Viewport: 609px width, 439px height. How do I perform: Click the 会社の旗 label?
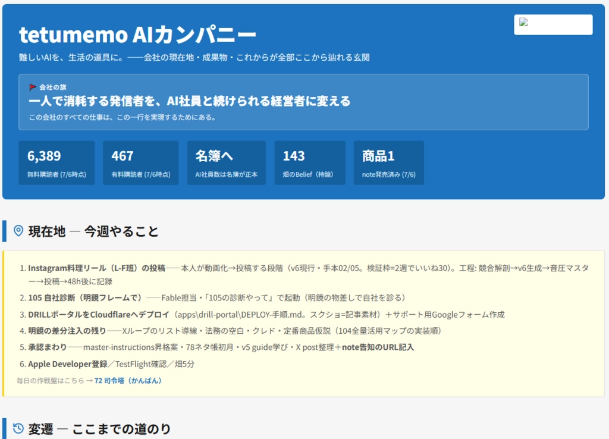[x=53, y=87]
